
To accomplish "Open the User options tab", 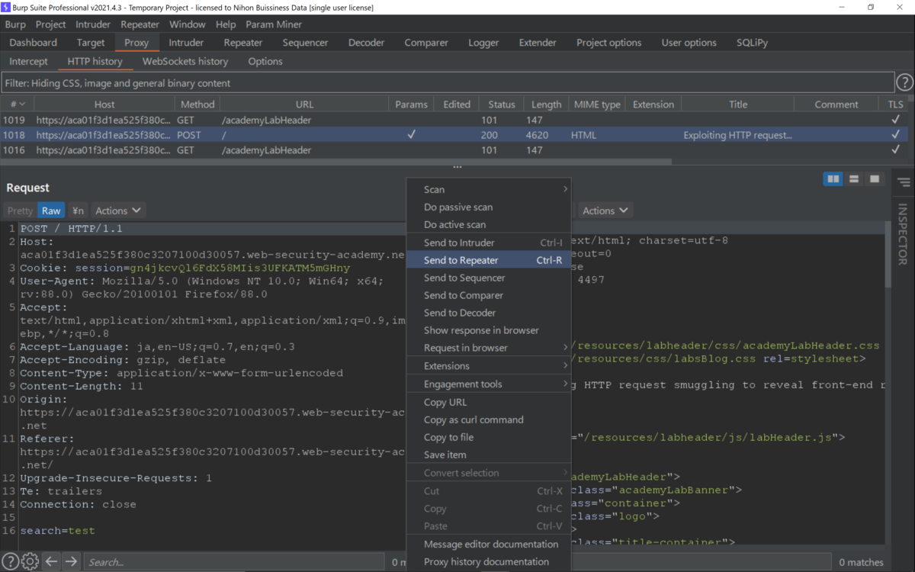I will [x=689, y=43].
